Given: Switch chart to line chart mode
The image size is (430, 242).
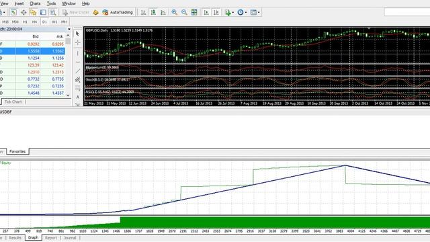Looking at the screenshot, I should click(x=163, y=12).
